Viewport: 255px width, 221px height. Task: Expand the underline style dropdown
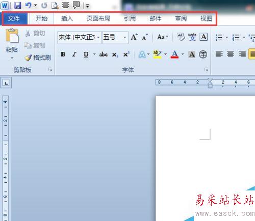pos(94,54)
